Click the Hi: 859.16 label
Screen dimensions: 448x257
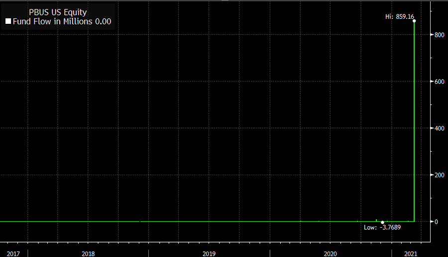pyautogui.click(x=399, y=16)
